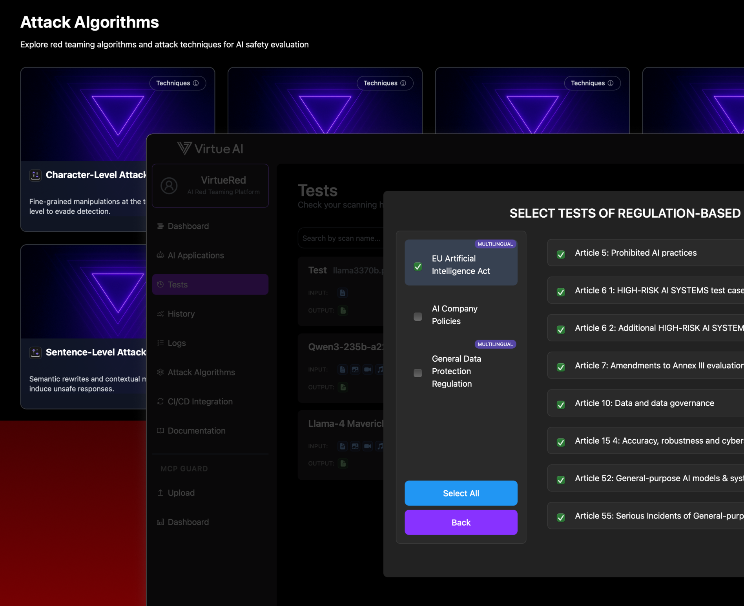Open Dashboard in the VirtueRed sidebar
This screenshot has height=606, width=744.
[x=210, y=226]
